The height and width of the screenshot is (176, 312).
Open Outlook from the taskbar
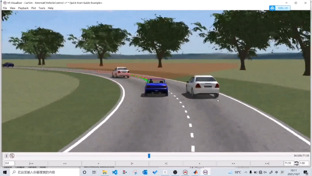(x=145, y=172)
